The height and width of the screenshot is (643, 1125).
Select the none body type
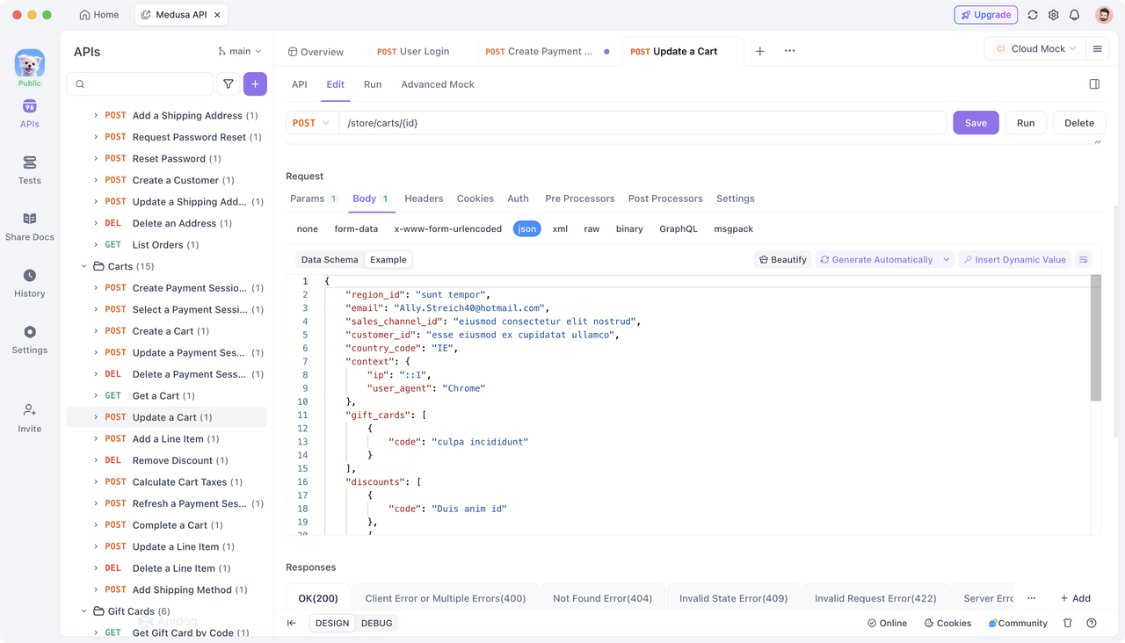[308, 228]
